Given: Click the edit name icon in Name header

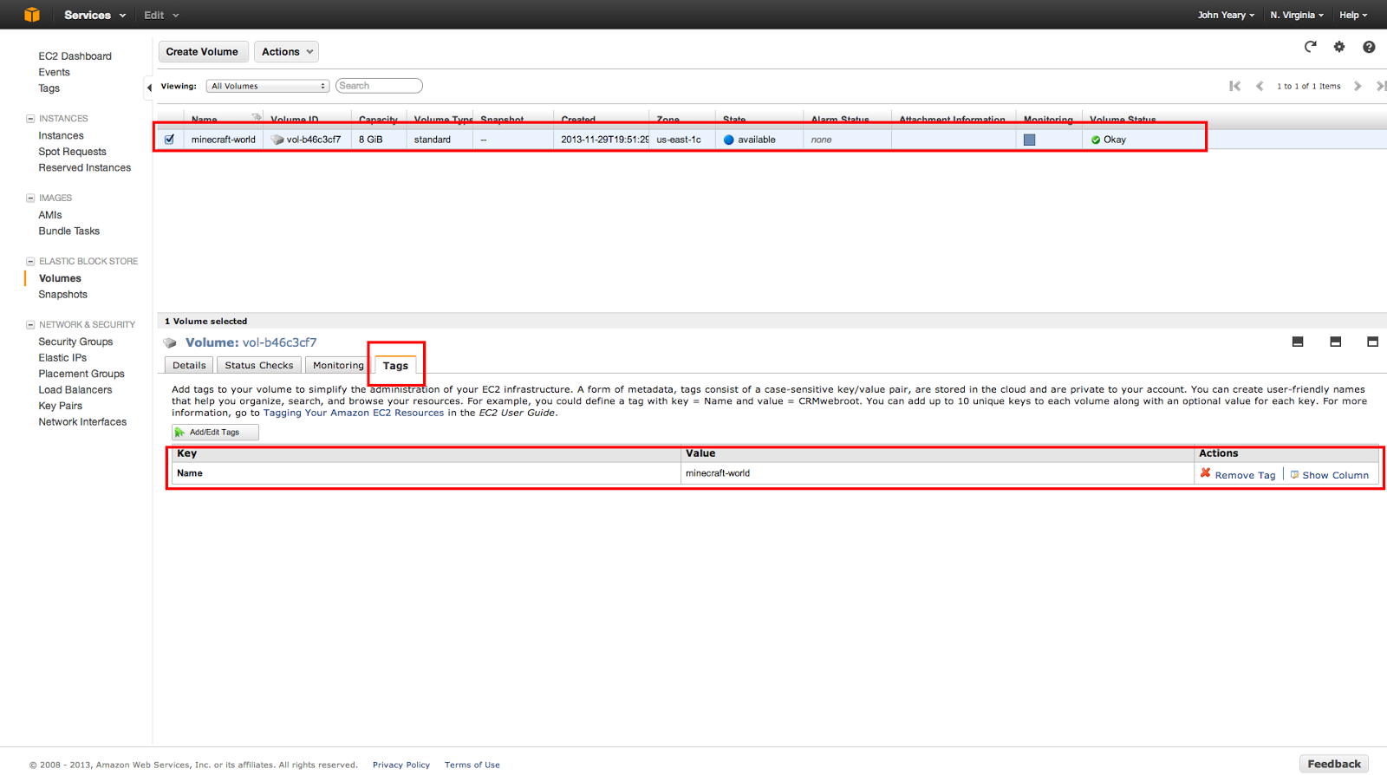Looking at the screenshot, I should coord(257,117).
